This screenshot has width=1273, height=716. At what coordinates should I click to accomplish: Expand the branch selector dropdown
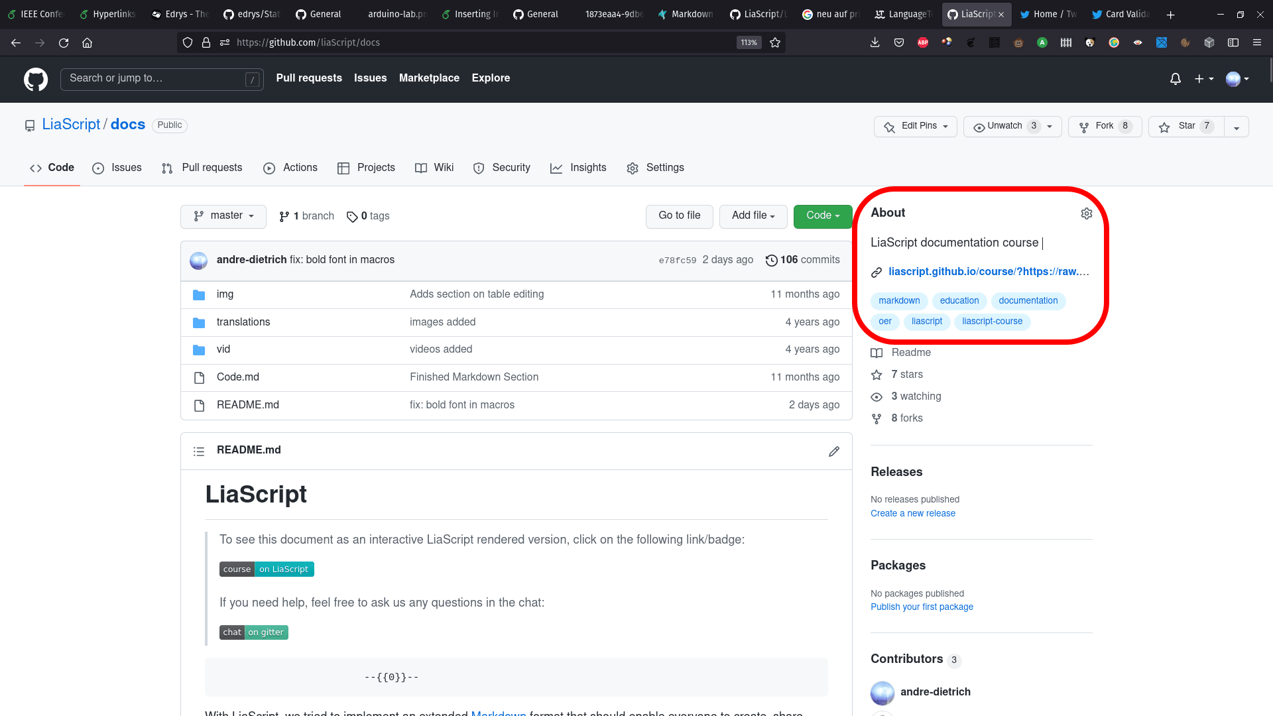coord(222,216)
